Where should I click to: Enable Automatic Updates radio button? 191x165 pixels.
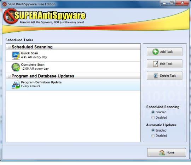coord(153,131)
